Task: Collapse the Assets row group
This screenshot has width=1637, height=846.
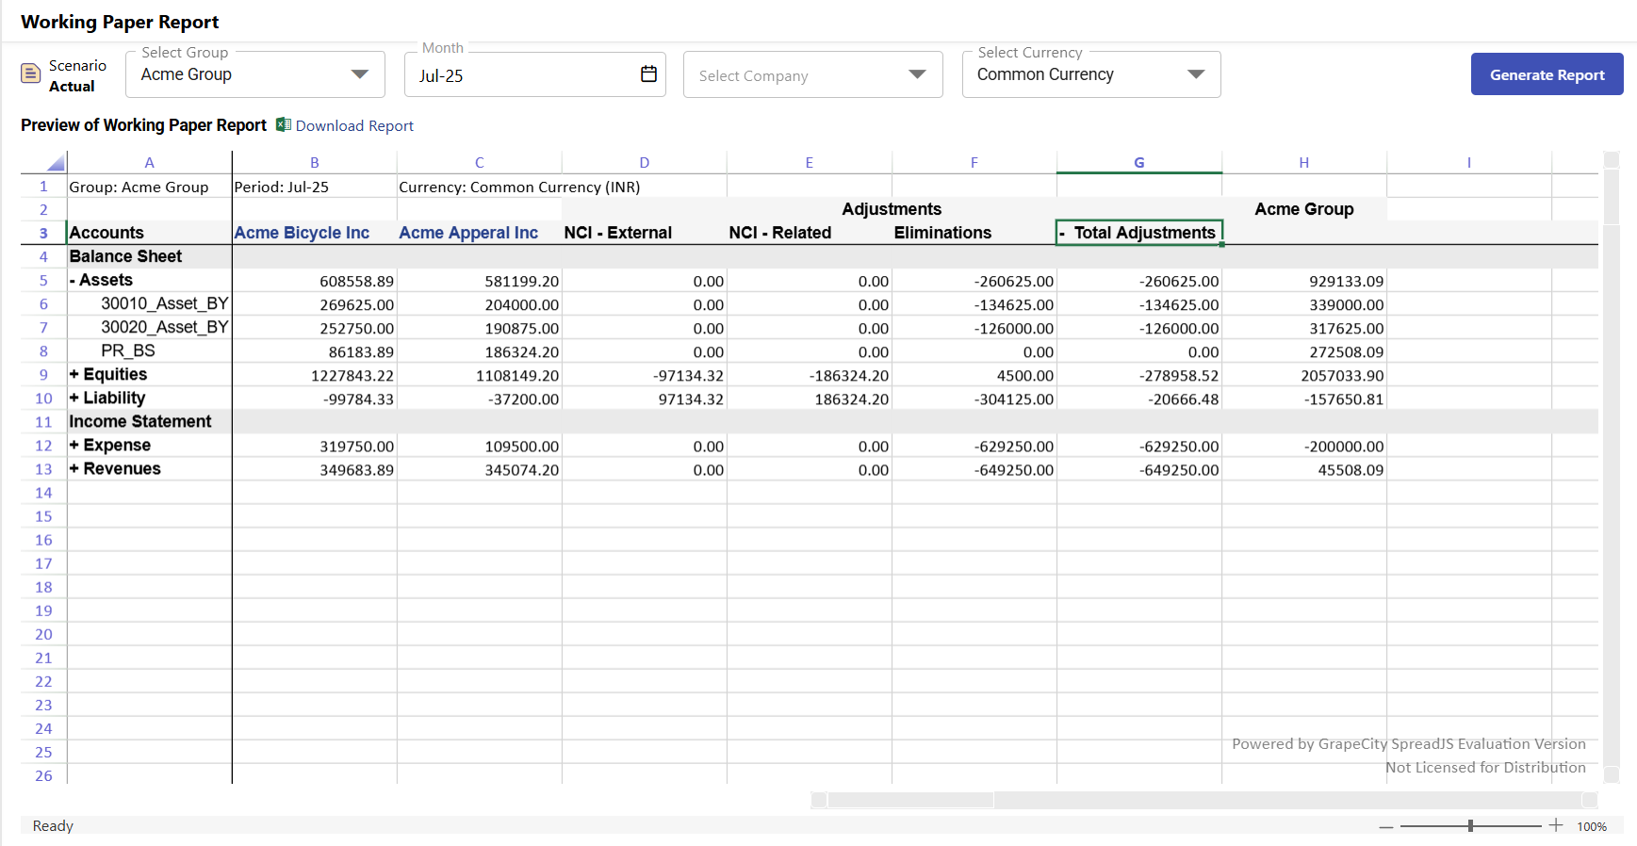Action: (x=73, y=281)
